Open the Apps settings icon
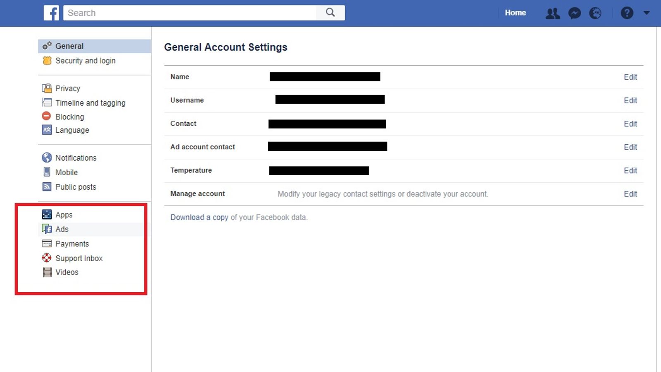661x372 pixels. (x=47, y=214)
